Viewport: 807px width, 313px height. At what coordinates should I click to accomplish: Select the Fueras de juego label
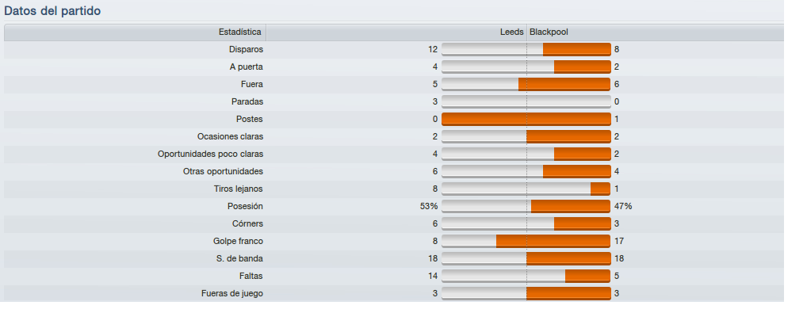pyautogui.click(x=232, y=293)
